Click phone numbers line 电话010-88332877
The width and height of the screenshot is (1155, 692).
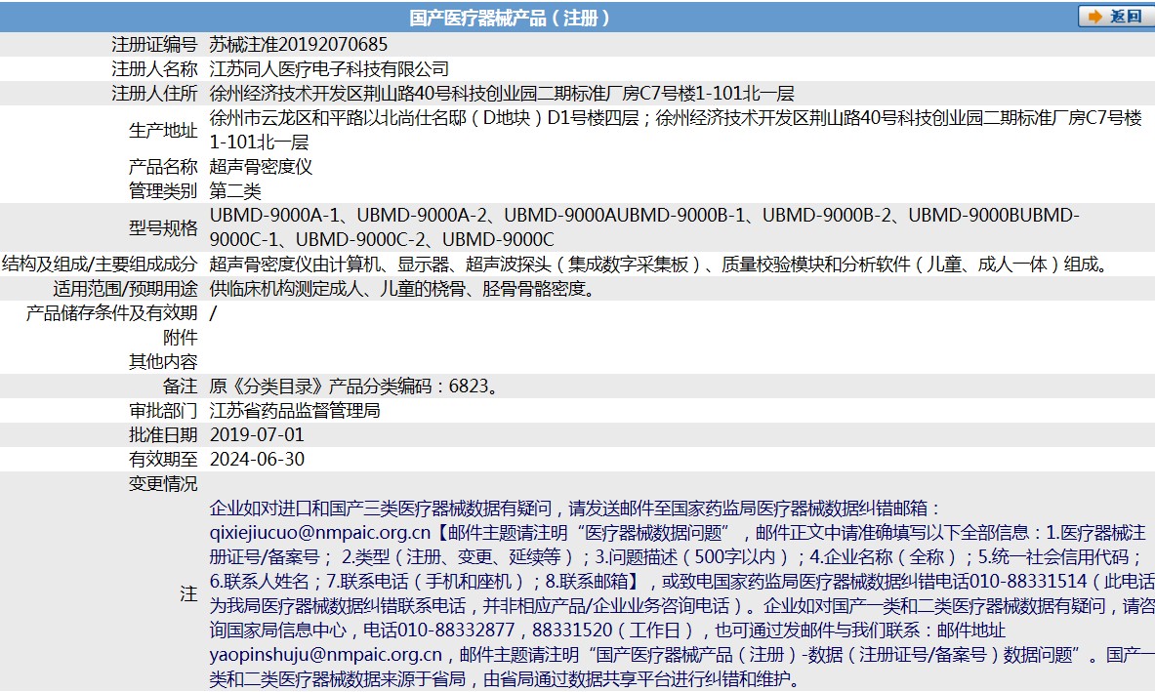point(607,631)
